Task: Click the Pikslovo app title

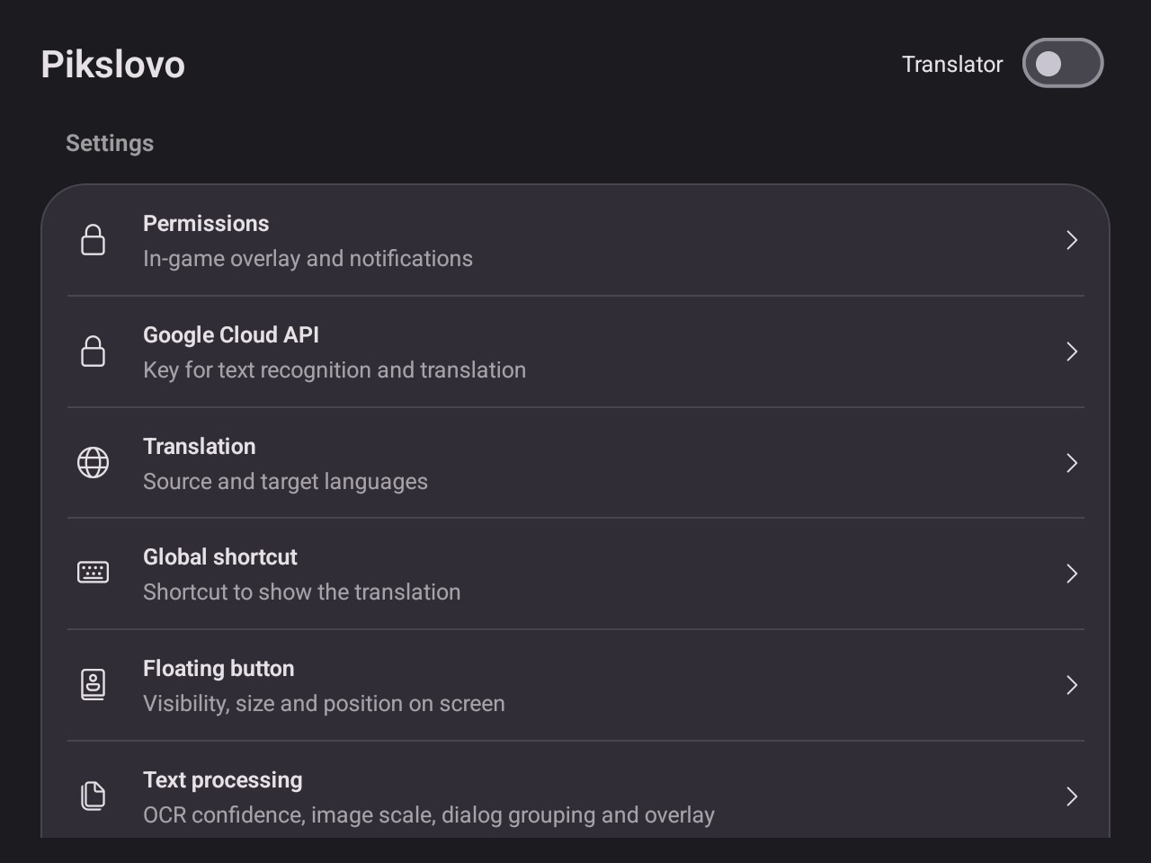Action: [113, 65]
